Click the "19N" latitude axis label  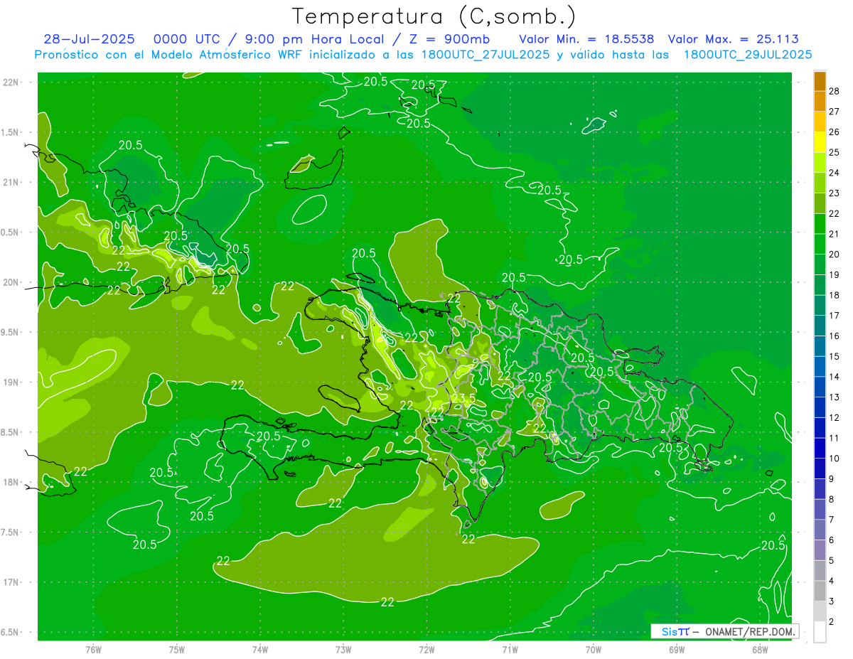click(x=12, y=382)
